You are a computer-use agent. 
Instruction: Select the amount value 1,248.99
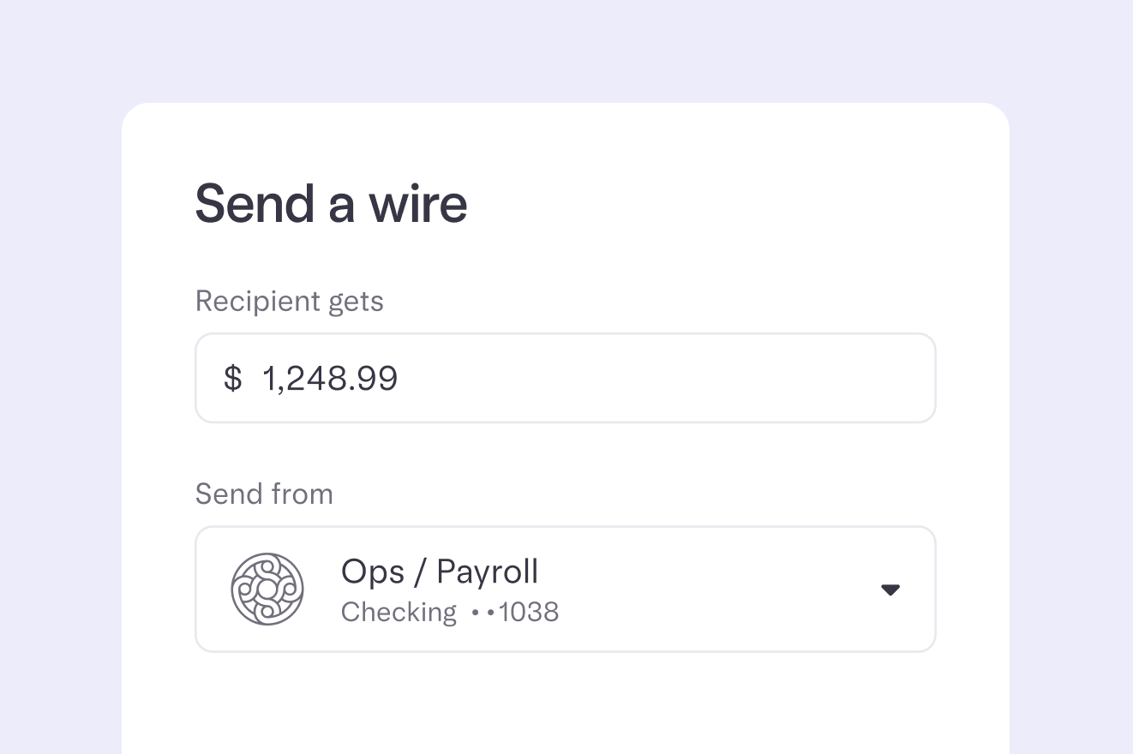tap(330, 378)
